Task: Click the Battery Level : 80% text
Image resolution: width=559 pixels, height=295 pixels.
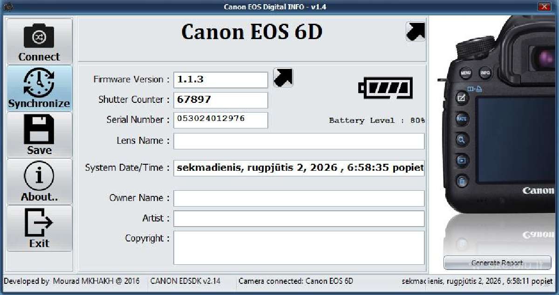Action: (377, 121)
